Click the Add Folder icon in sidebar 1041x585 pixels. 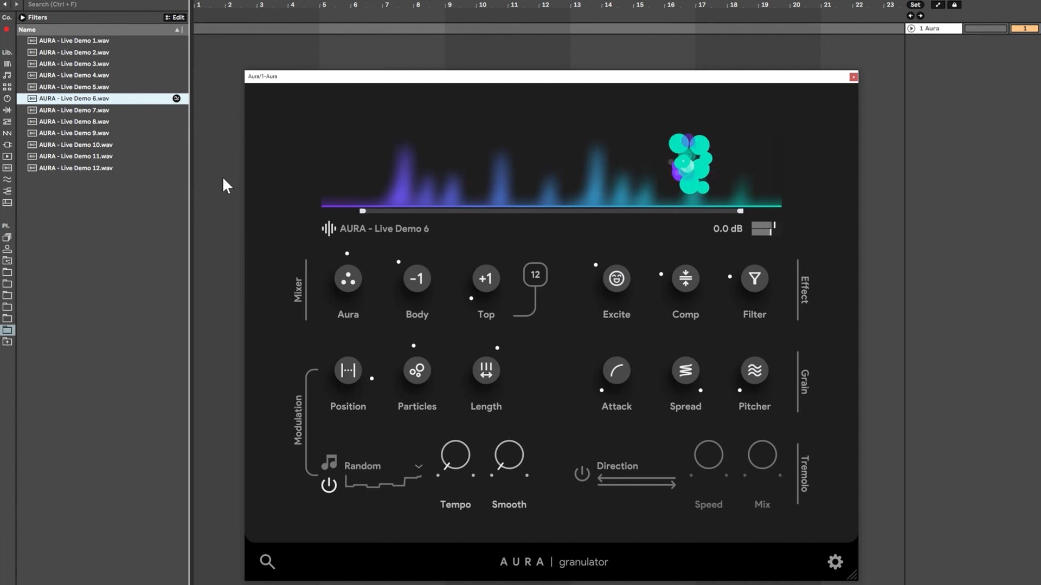tap(7, 342)
